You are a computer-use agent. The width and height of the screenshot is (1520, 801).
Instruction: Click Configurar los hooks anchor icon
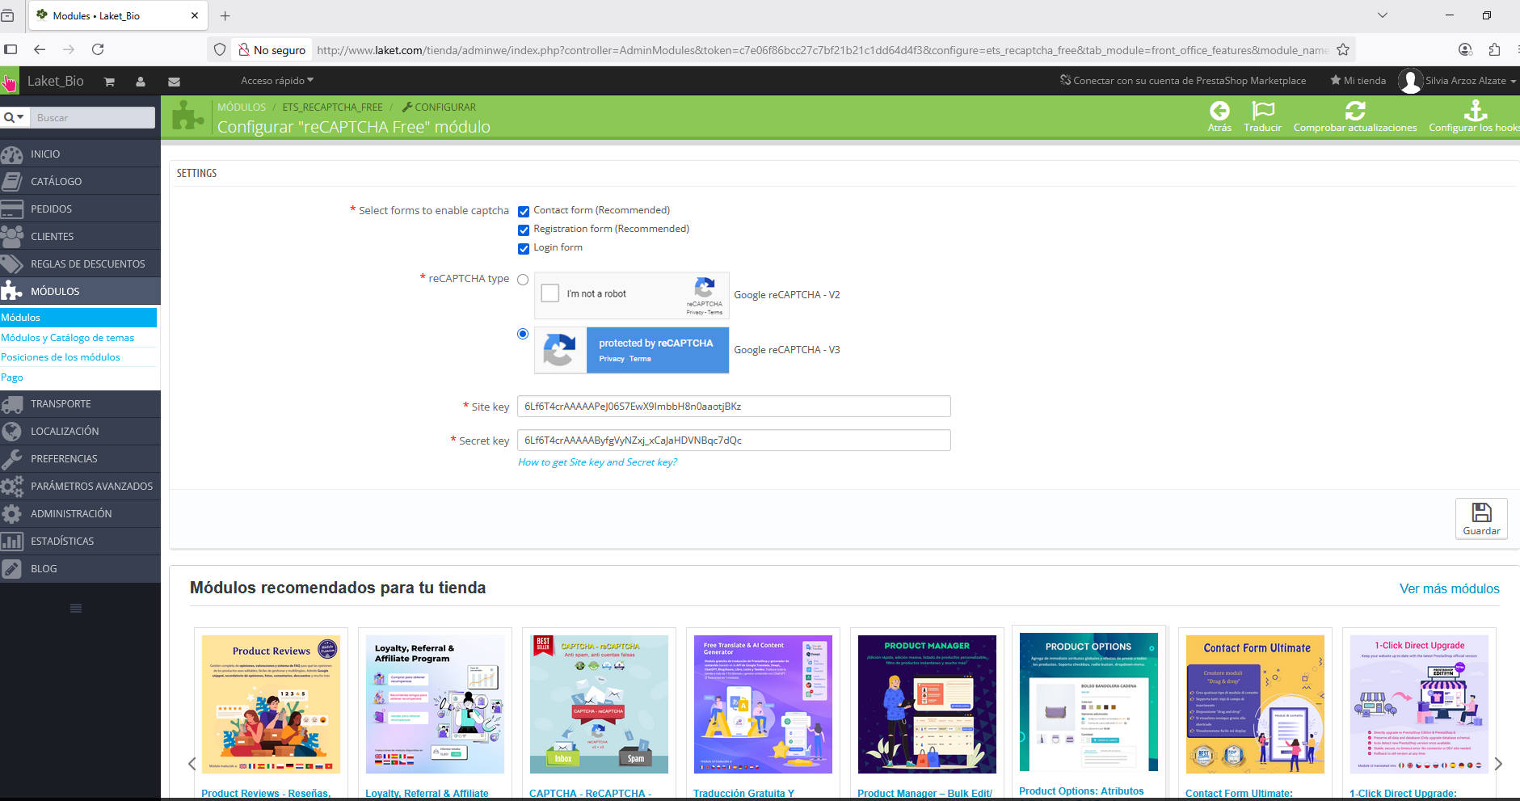[x=1476, y=111]
